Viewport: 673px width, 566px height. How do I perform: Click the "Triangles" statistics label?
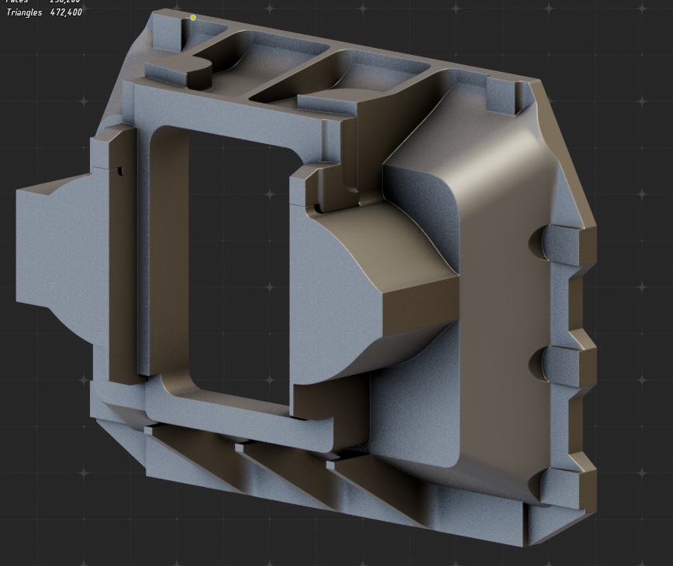tap(24, 12)
